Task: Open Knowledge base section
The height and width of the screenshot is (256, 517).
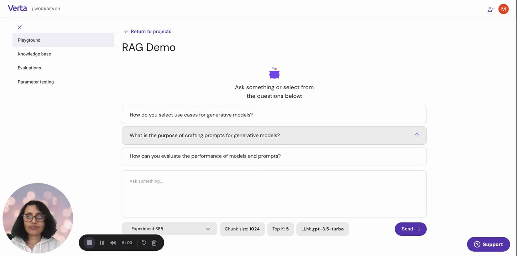Action: tap(35, 54)
